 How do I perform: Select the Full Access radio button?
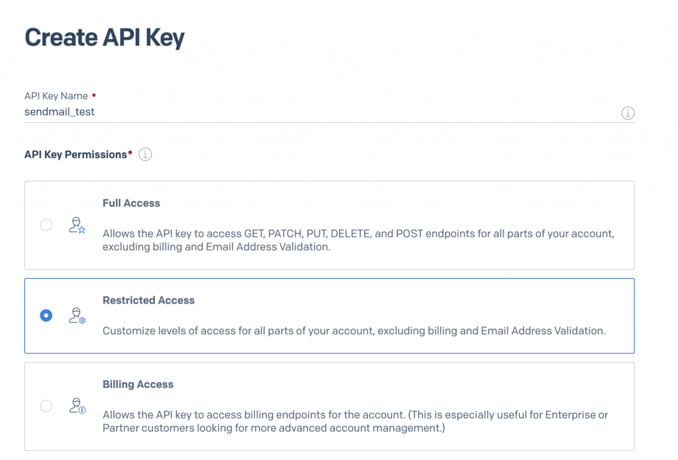(46, 225)
